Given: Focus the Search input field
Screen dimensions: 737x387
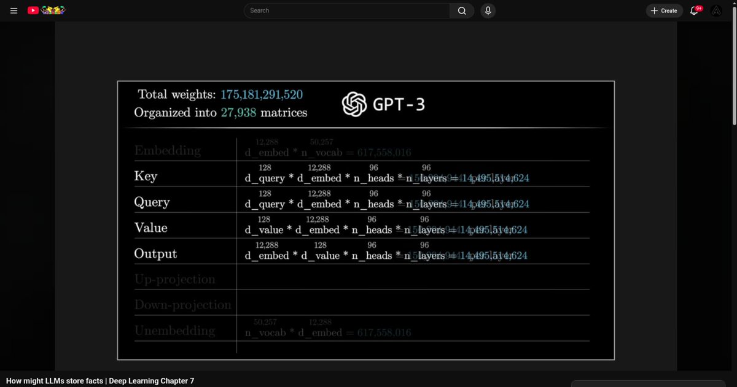Looking at the screenshot, I should (347, 10).
